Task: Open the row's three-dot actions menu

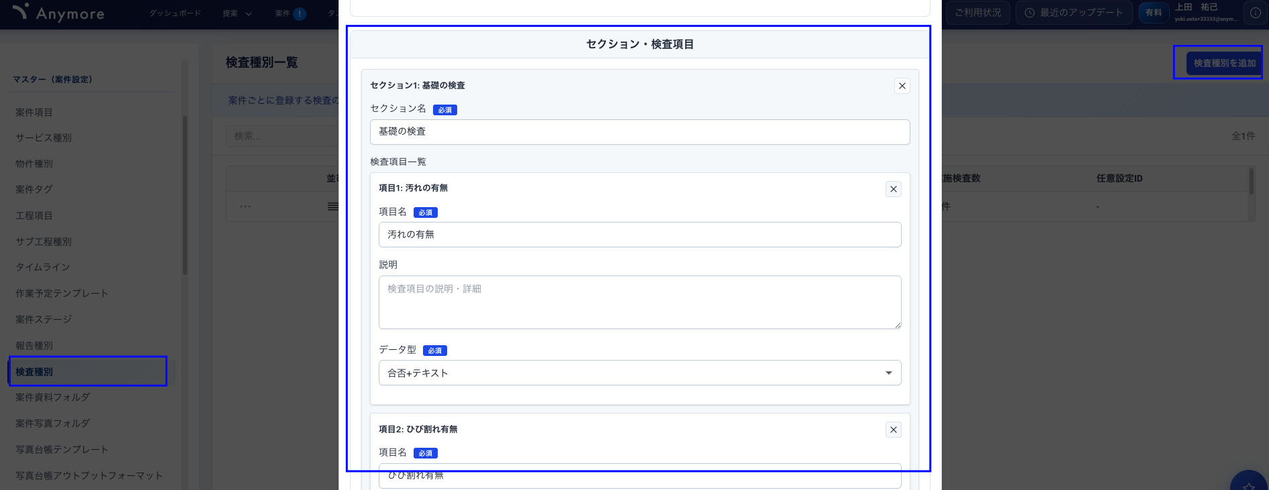Action: point(245,206)
